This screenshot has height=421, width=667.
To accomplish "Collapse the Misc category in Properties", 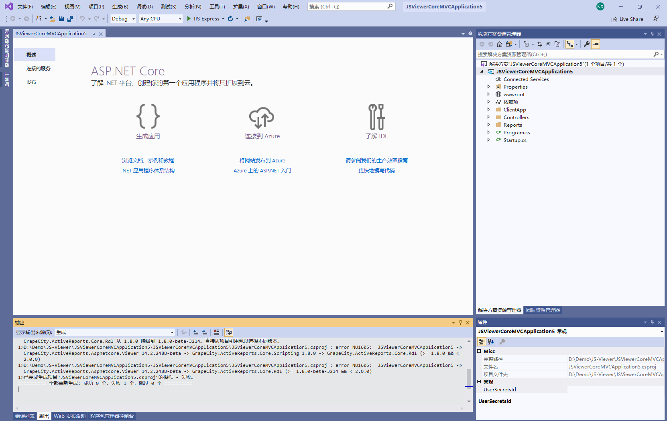I will pos(479,351).
